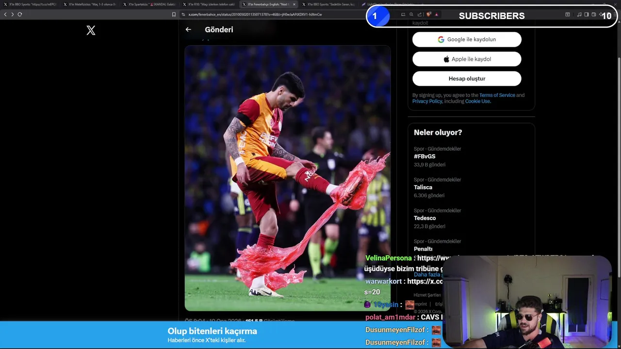The image size is (621, 349).
Task: Click Apple ile kaydol button
Action: [x=467, y=59]
